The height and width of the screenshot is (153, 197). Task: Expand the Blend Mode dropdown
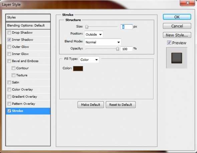pyautogui.click(x=103, y=42)
